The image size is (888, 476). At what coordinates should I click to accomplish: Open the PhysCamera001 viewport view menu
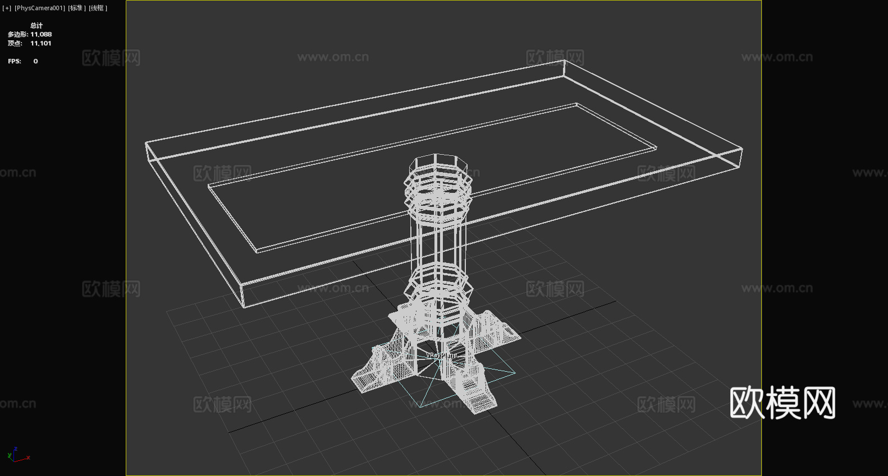tap(40, 8)
